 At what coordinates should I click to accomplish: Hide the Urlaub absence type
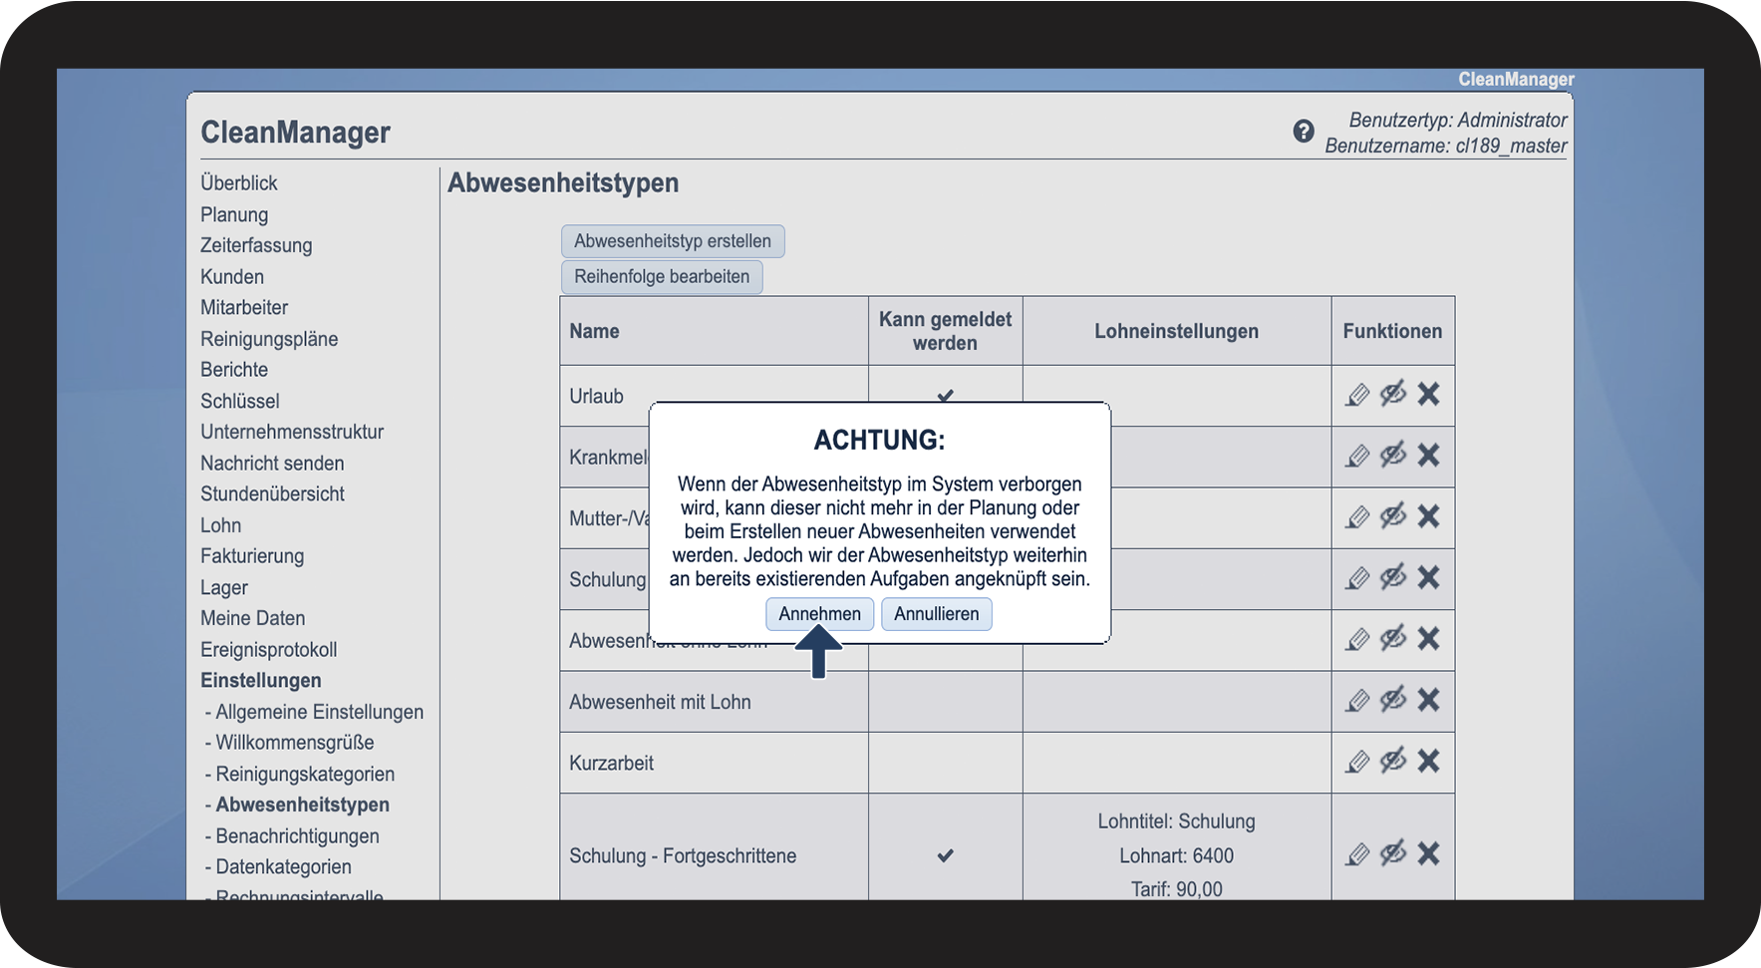(1393, 394)
